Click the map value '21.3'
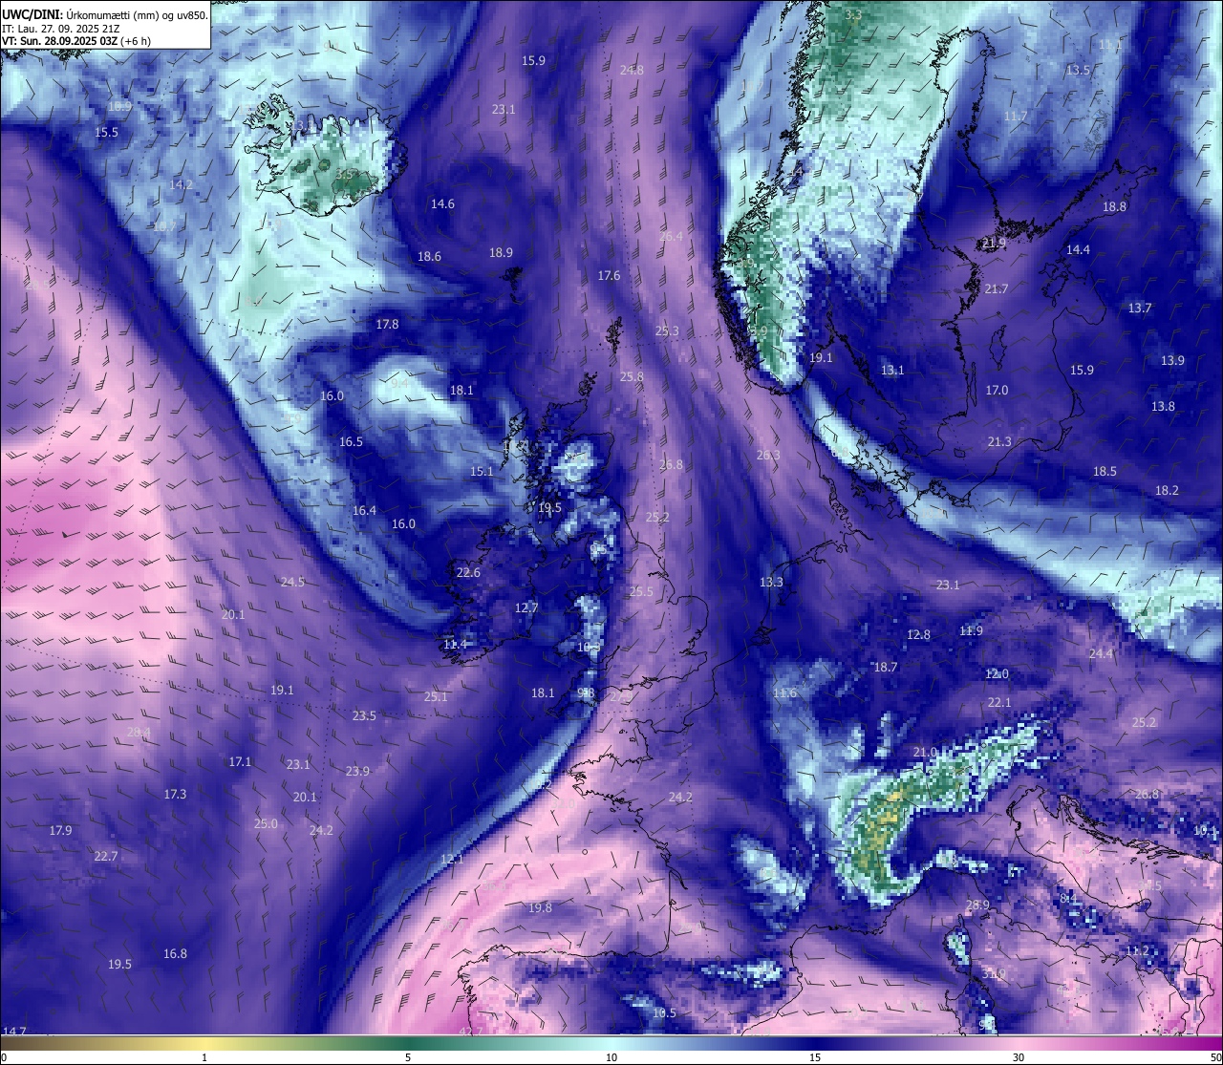Screen dimensions: 1223x1065 point(999,442)
